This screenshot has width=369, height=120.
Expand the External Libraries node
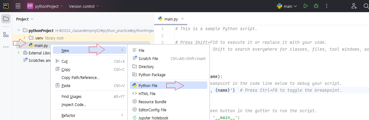click(19, 53)
